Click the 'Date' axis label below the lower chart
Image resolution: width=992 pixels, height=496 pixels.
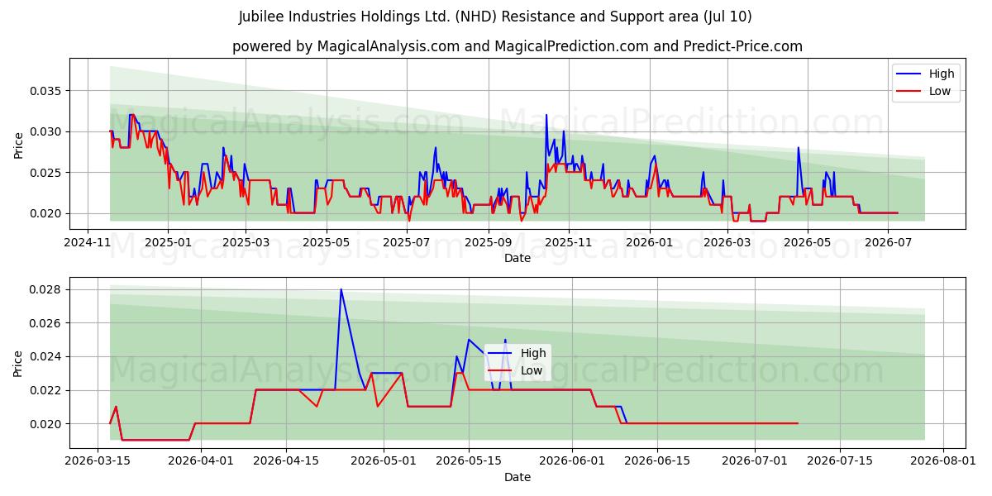517,477
